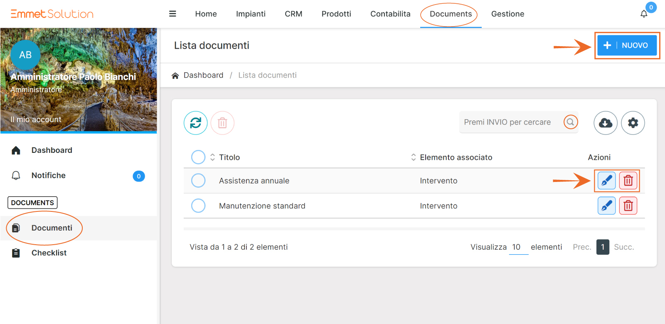Click the cloud download export icon
Image resolution: width=665 pixels, height=324 pixels.
pos(606,123)
